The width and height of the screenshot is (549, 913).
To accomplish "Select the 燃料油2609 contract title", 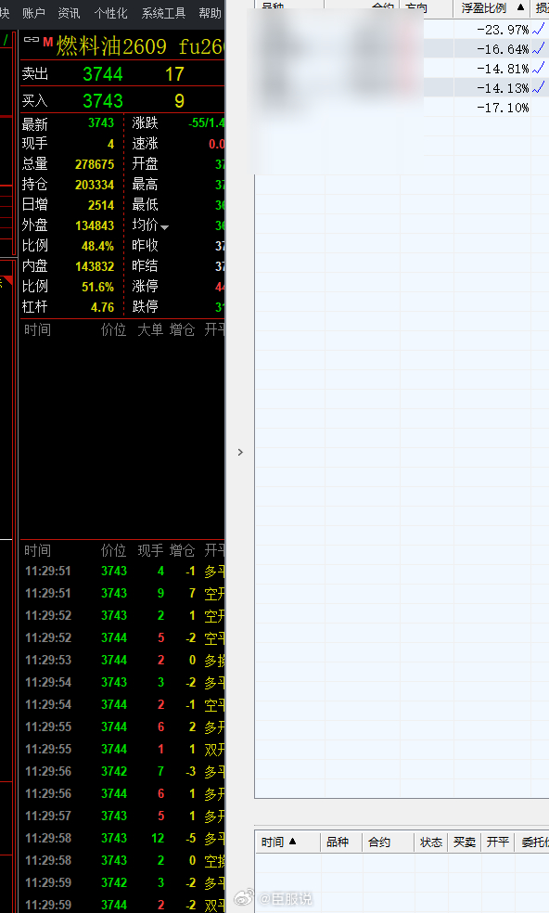I will pos(111,46).
